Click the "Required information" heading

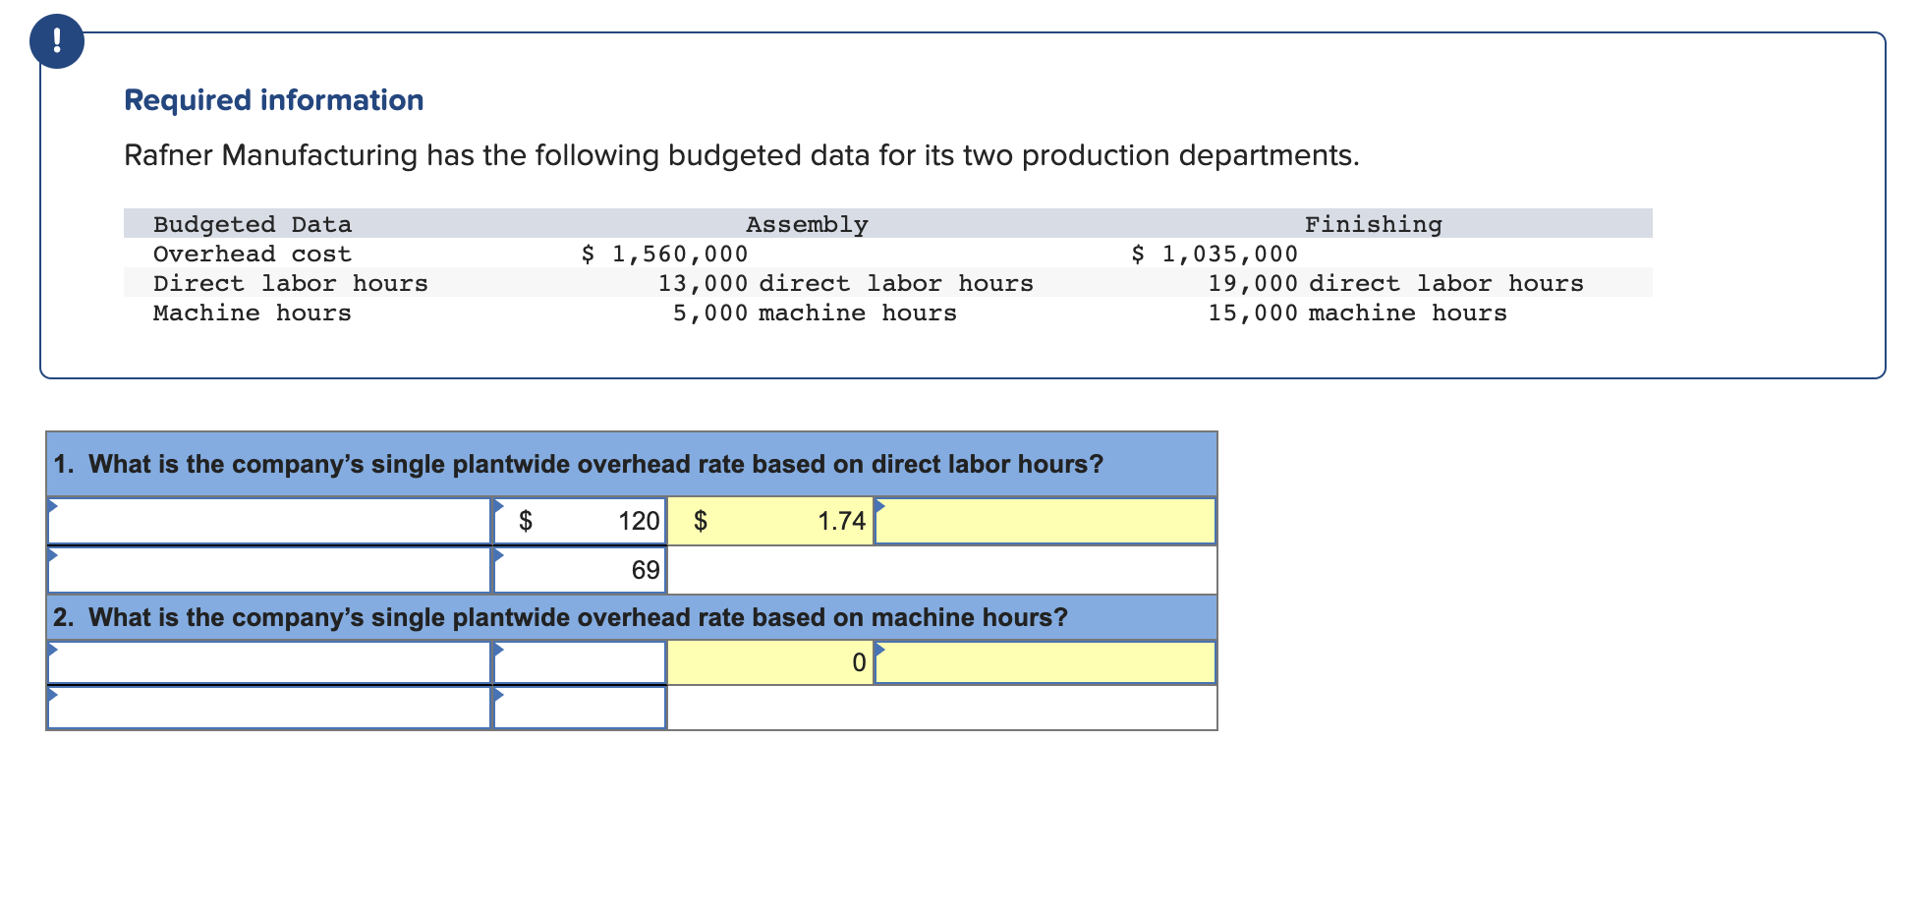[x=274, y=100]
